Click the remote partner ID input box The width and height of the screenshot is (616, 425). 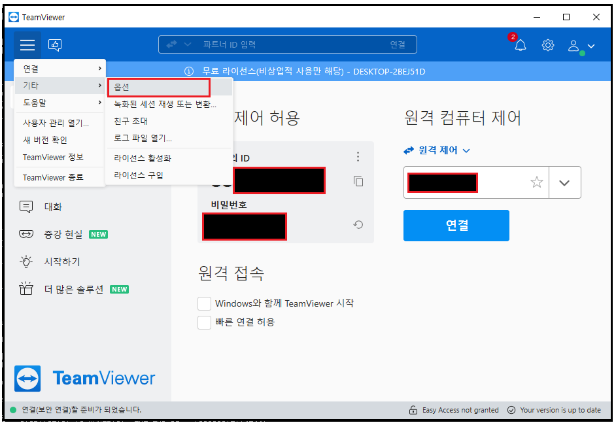click(476, 182)
